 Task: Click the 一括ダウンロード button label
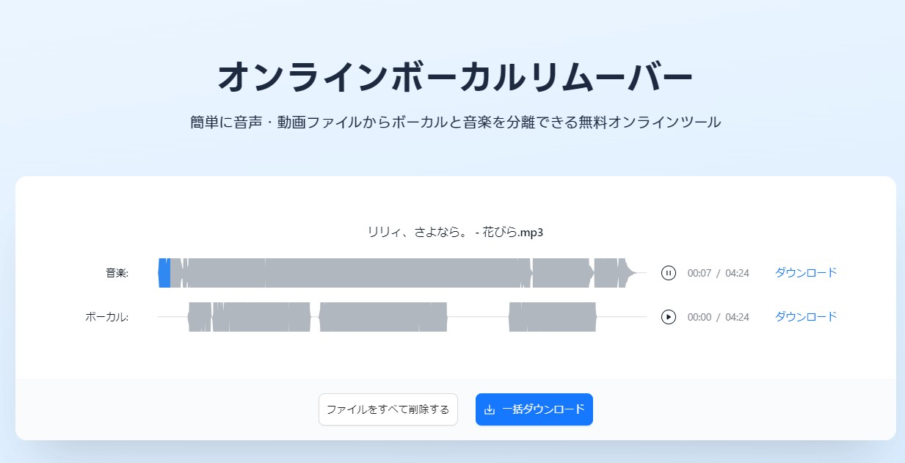coord(543,409)
